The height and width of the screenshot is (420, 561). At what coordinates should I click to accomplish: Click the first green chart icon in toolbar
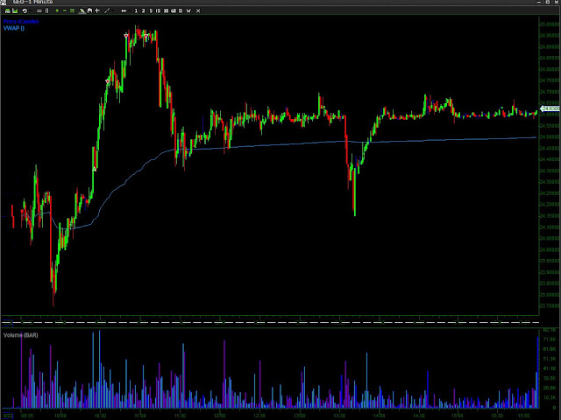point(7,10)
